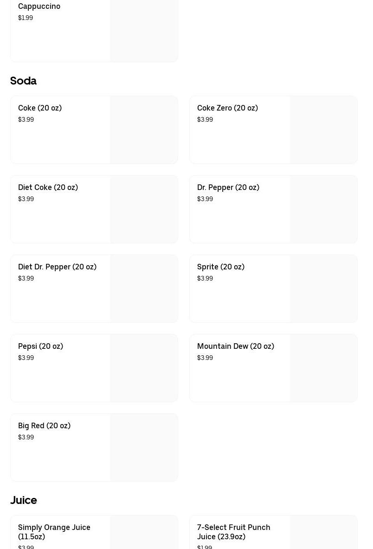Click the Juice section heading
The height and width of the screenshot is (549, 373).
(23, 500)
